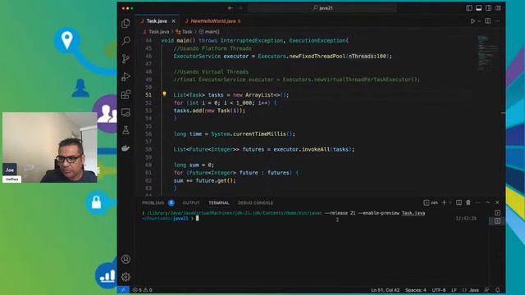Open the run button dropdown arrow
This screenshot has height=295, width=525.
479,21
